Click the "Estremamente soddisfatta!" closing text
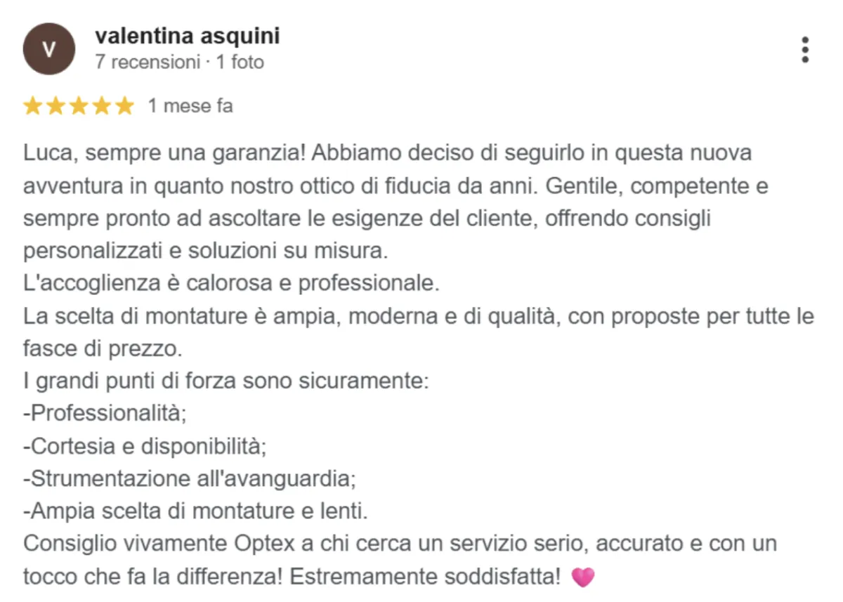 [425, 577]
